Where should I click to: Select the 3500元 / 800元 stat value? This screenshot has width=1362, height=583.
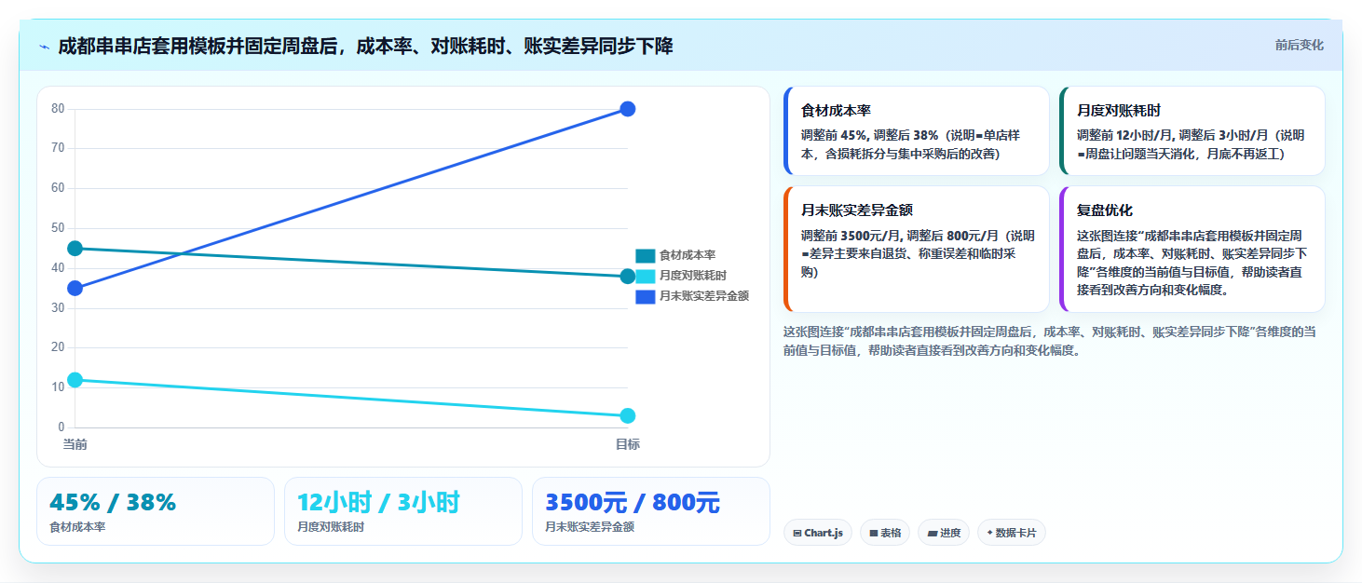click(633, 503)
